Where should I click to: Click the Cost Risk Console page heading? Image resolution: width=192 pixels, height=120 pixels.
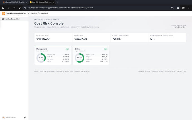click(49, 23)
